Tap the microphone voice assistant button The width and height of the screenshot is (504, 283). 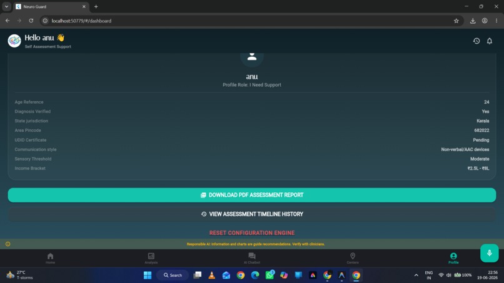point(489,253)
